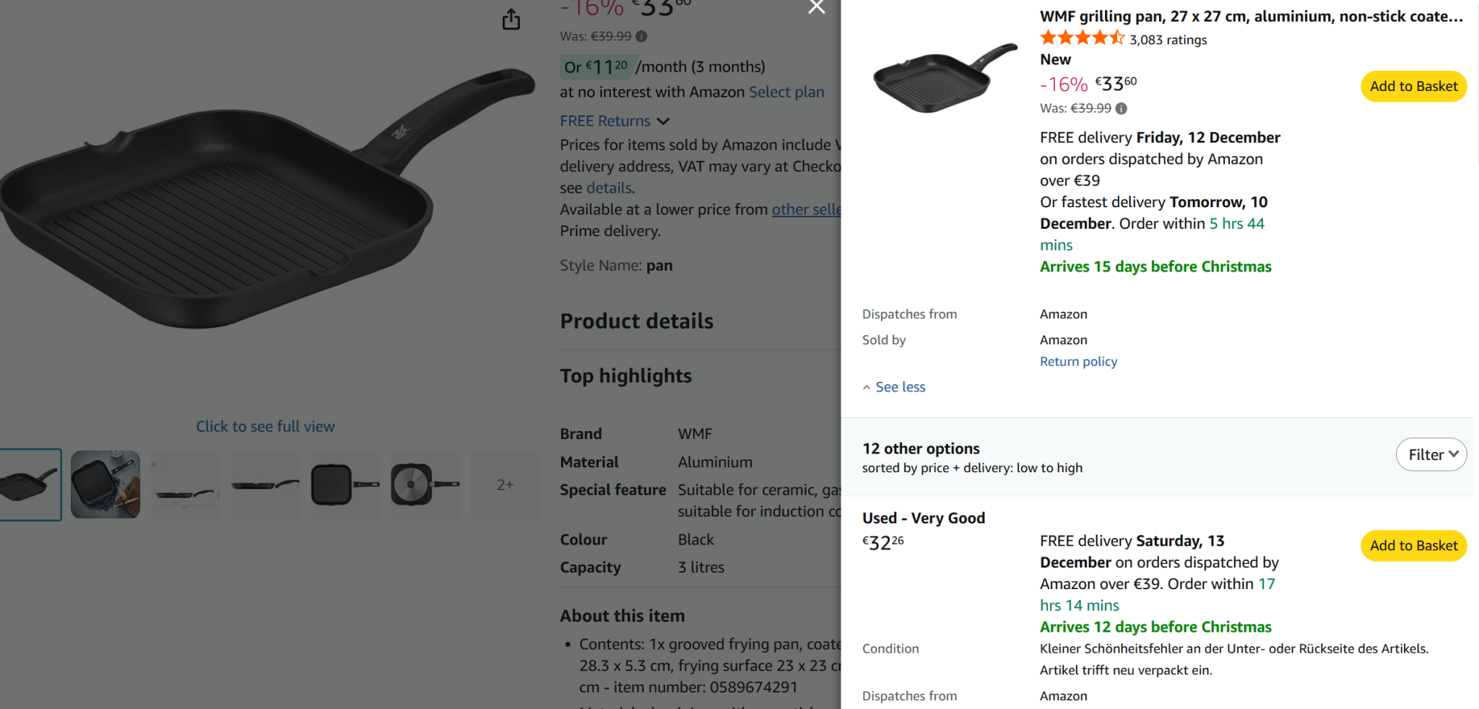Add the Used - Very Good offer to basket
The height and width of the screenshot is (709, 1479).
(x=1413, y=546)
